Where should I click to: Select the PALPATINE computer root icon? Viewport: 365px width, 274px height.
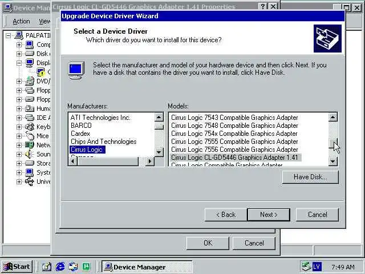point(19,35)
